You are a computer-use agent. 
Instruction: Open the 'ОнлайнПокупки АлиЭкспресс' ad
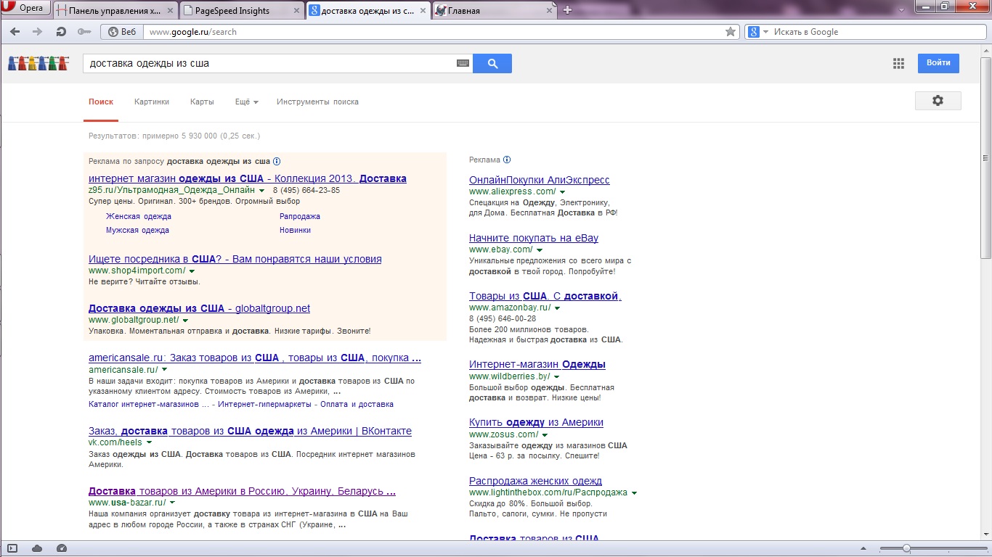click(x=540, y=180)
